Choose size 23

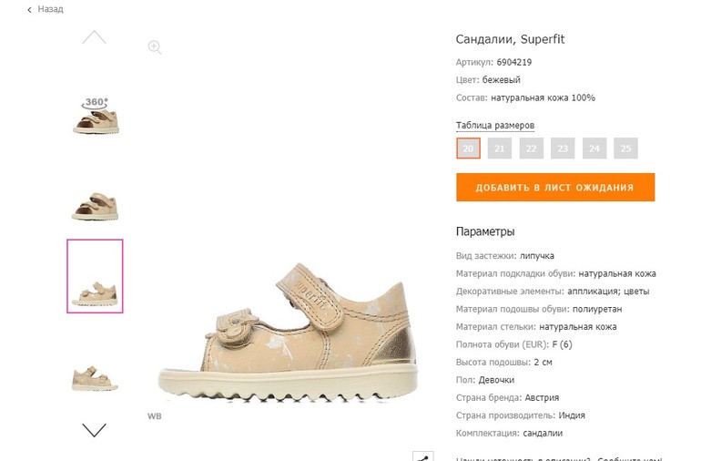click(563, 149)
